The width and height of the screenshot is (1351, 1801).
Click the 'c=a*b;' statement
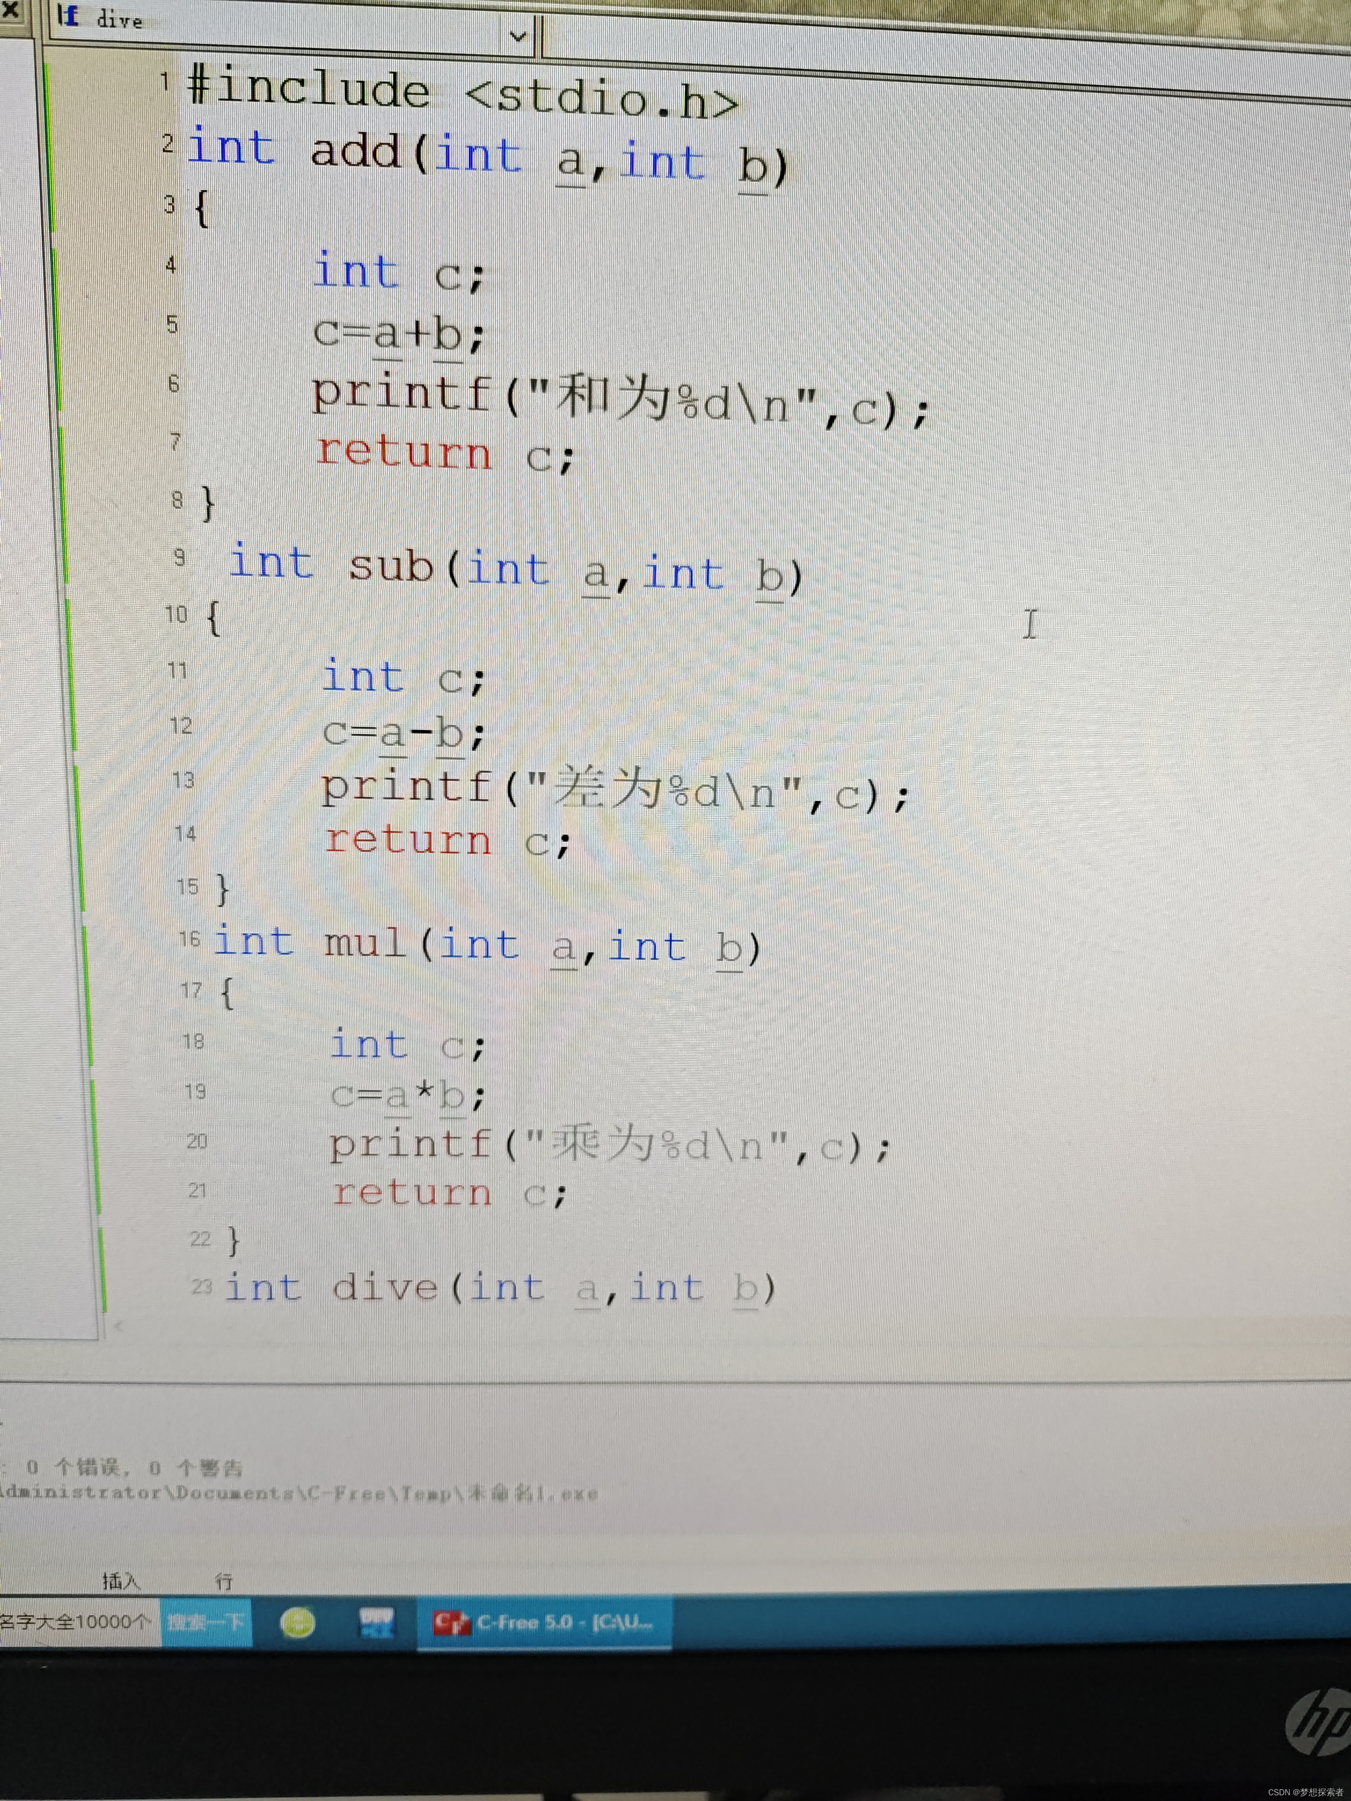(x=408, y=1096)
